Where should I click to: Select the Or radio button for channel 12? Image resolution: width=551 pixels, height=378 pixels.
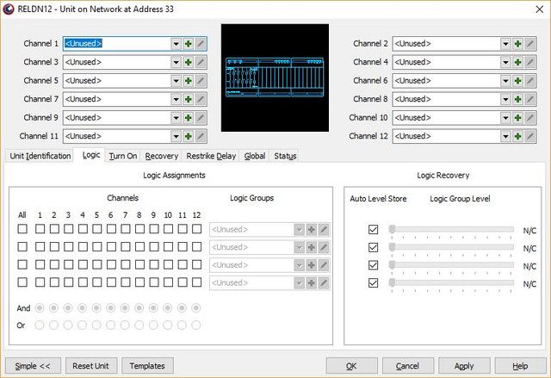tap(196, 325)
